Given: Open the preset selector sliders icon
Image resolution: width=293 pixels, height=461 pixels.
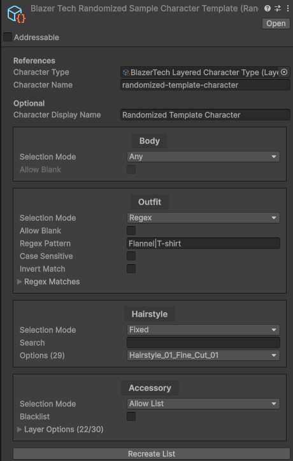Looking at the screenshot, I should click(x=278, y=8).
